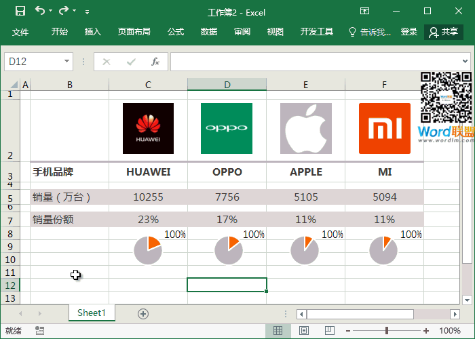This screenshot has height=339, width=475.
Task: Expand the formula bar
Action: (x=465, y=62)
